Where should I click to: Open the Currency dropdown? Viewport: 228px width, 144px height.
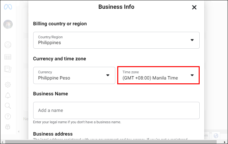pyautogui.click(x=74, y=75)
